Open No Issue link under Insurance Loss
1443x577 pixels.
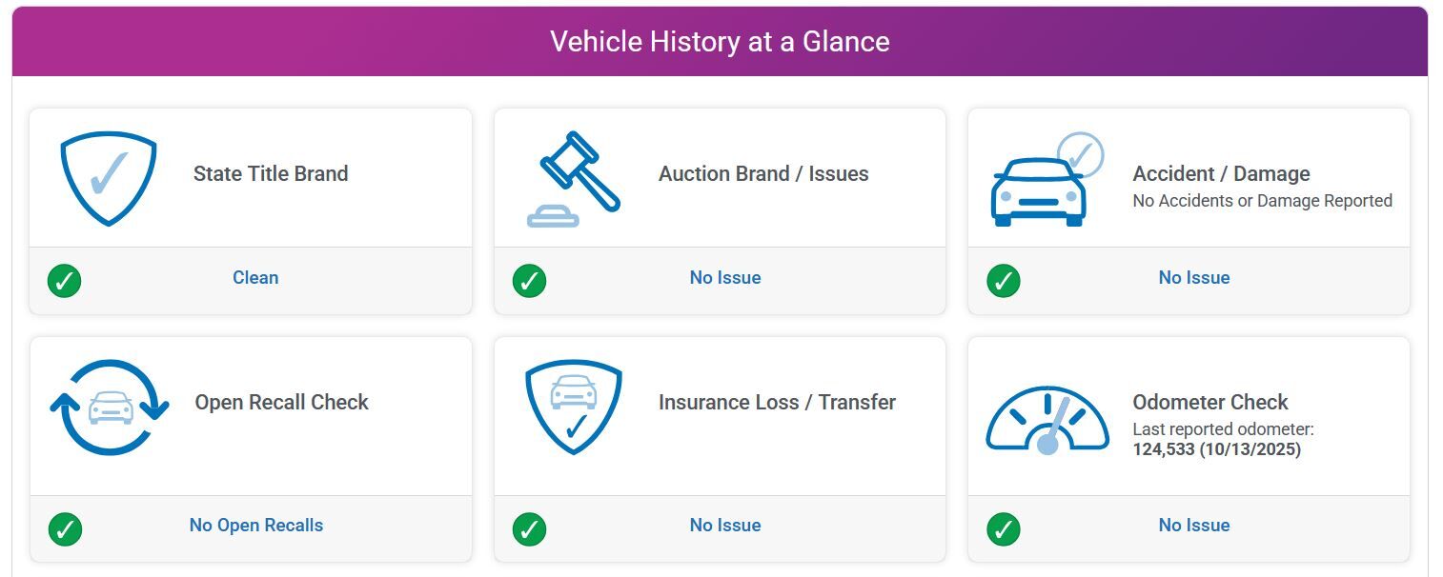pos(725,526)
